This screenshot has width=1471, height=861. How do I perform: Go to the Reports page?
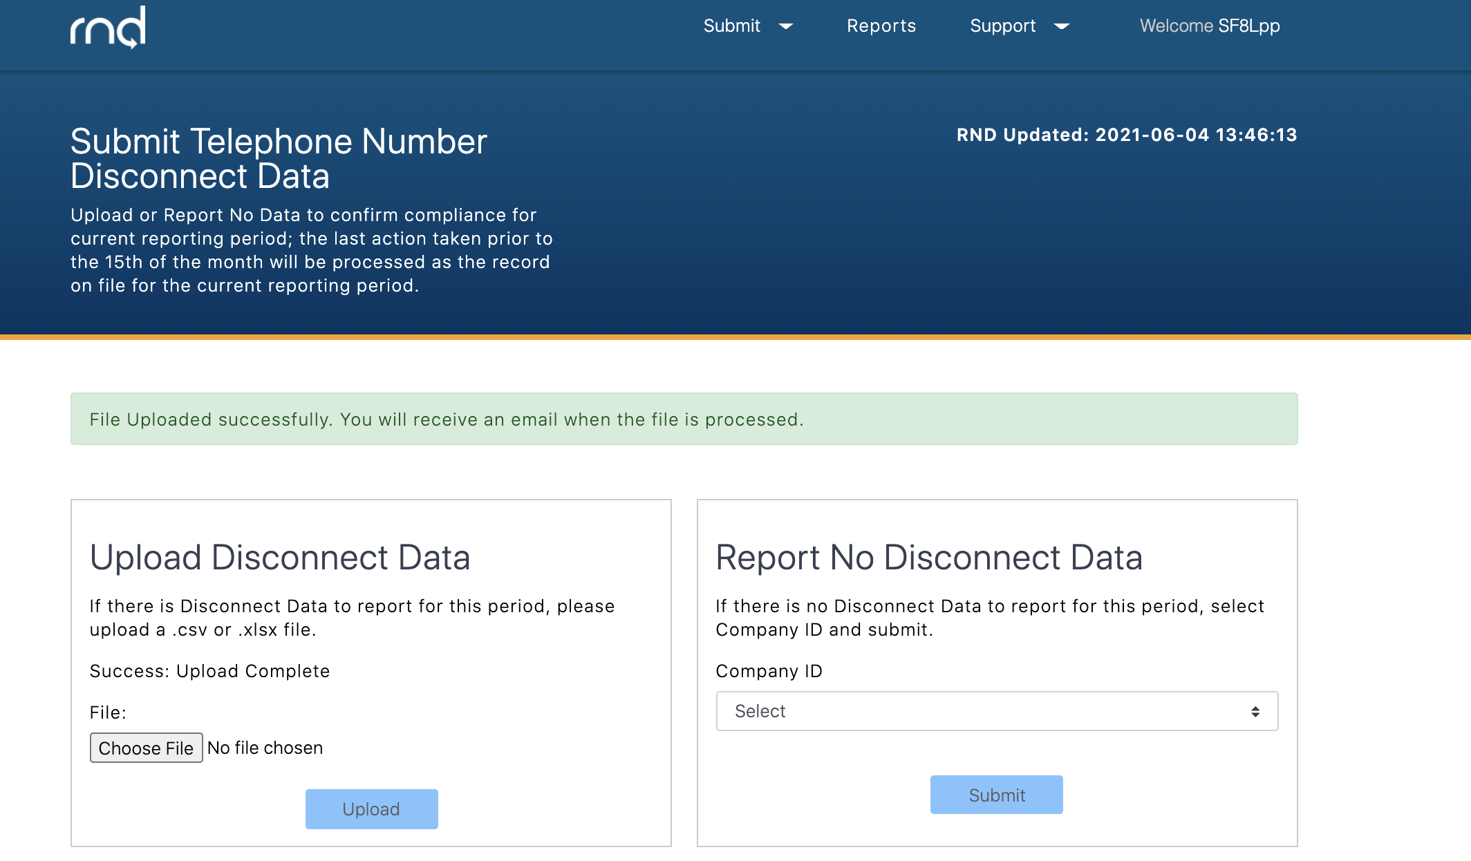881,26
